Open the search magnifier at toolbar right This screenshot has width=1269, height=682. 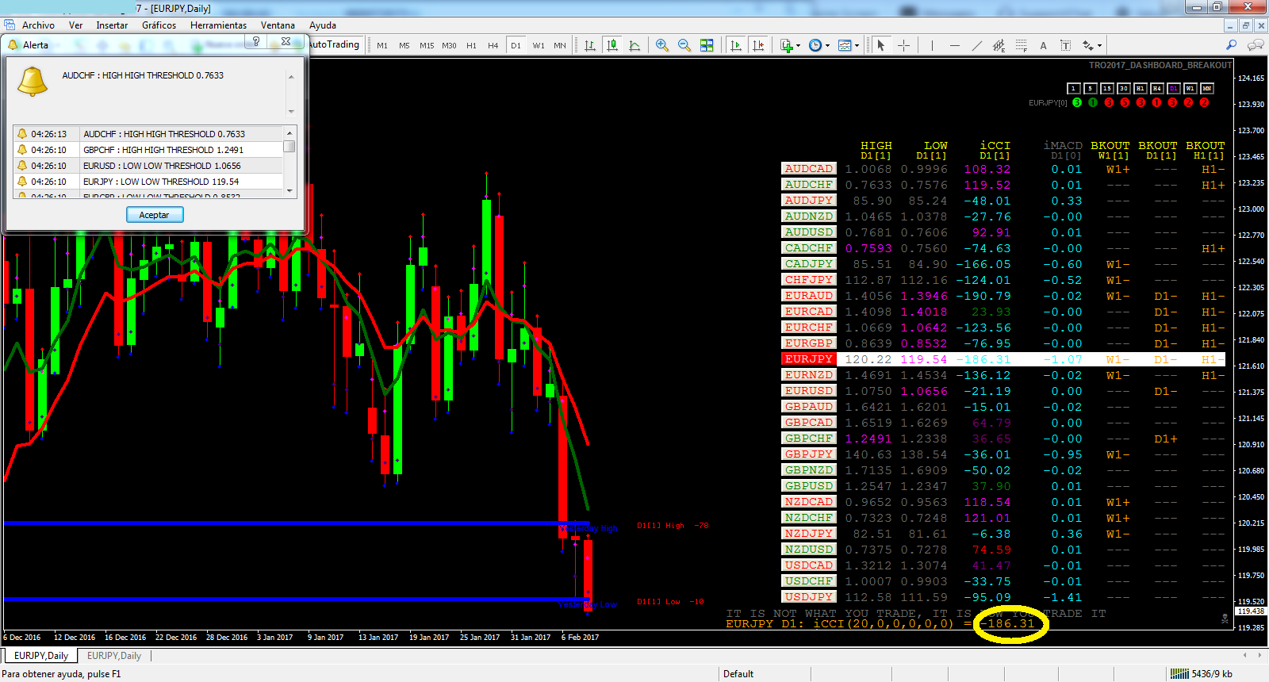(x=1231, y=45)
